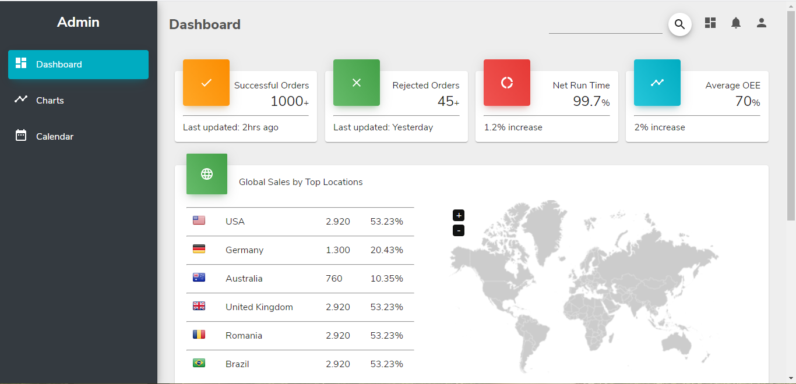Image resolution: width=796 pixels, height=384 pixels.
Task: Select the Romania row name
Action: [244, 336]
